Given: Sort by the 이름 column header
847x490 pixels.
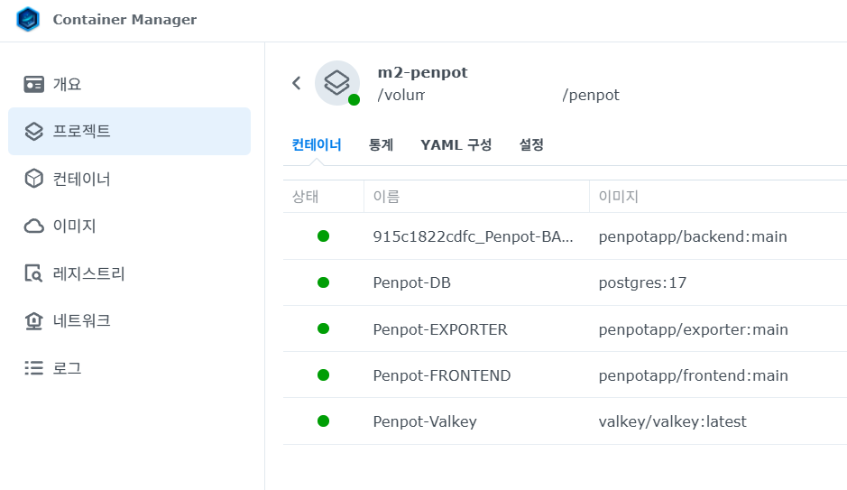Looking at the screenshot, I should click(x=386, y=197).
